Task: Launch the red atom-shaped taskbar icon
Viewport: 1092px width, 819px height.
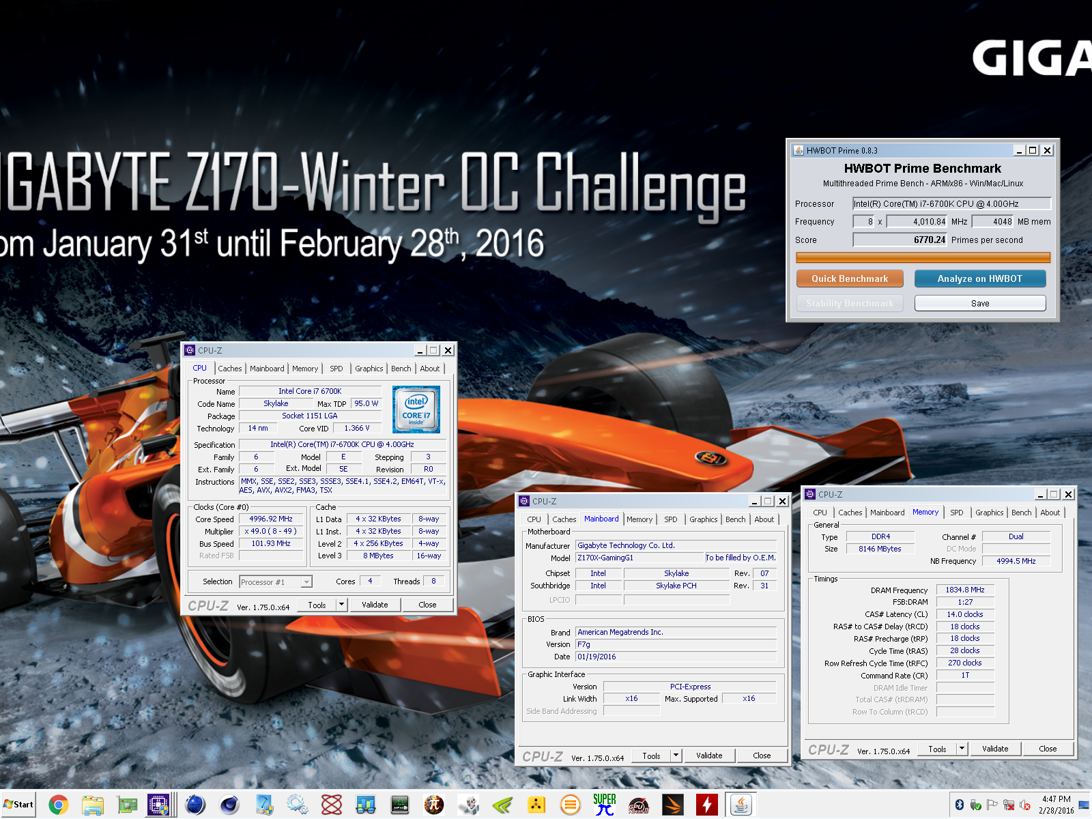Action: pyautogui.click(x=332, y=805)
